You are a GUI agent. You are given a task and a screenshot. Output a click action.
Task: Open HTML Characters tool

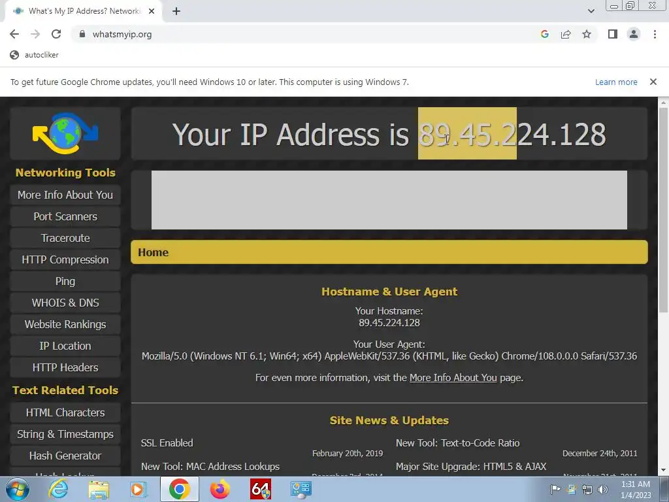pos(65,412)
